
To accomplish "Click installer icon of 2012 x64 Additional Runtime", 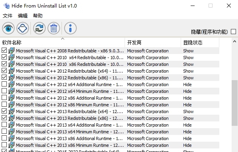I will (x=11, y=84).
